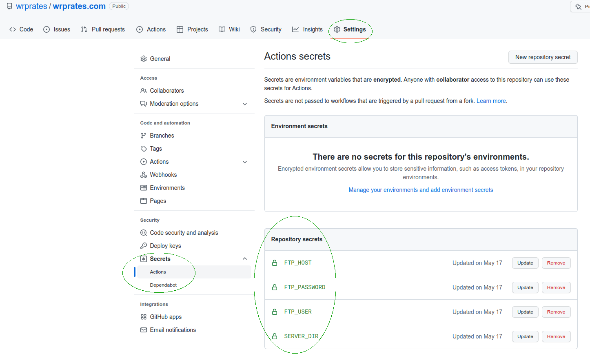Create a New repository secret
This screenshot has width=590, height=354.
coord(543,57)
